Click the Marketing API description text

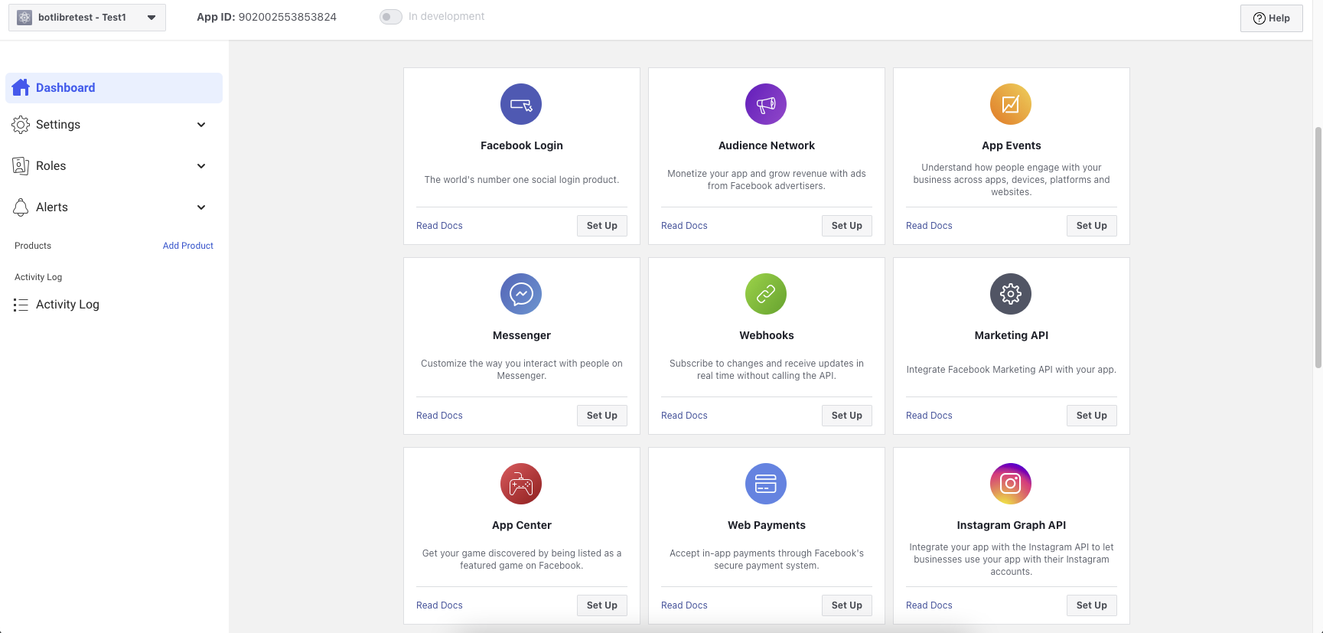pos(1012,370)
